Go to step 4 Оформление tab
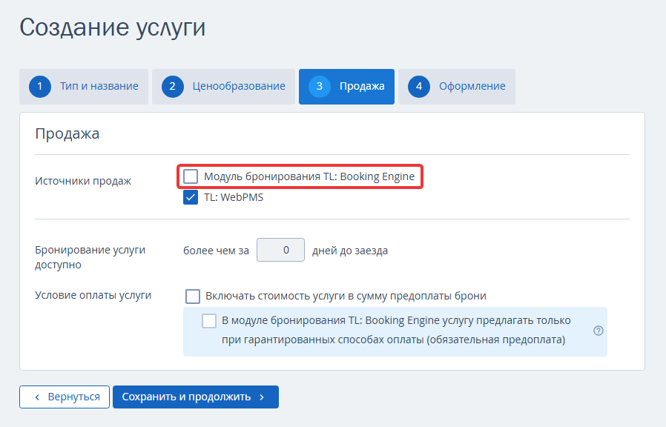 457,87
